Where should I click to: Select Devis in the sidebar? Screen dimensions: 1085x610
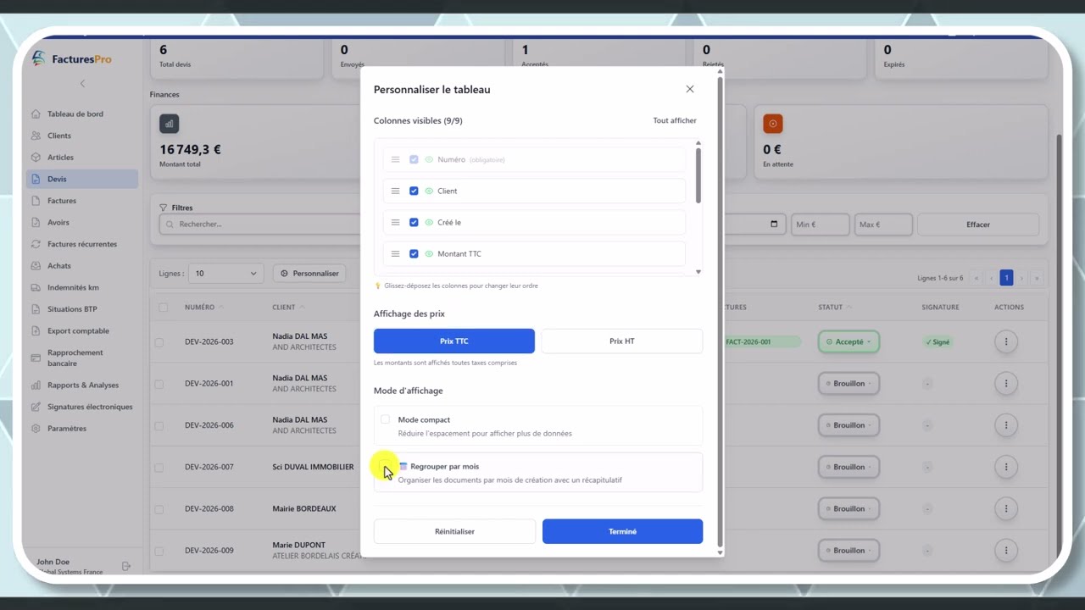pos(81,179)
